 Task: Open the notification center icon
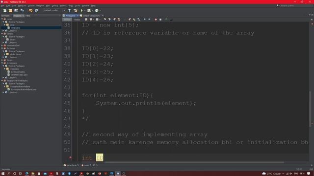pyautogui.click(x=309, y=174)
